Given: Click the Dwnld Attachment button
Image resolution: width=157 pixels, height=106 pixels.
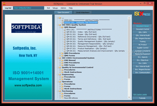Looking at the screenshot, I should (83, 13).
